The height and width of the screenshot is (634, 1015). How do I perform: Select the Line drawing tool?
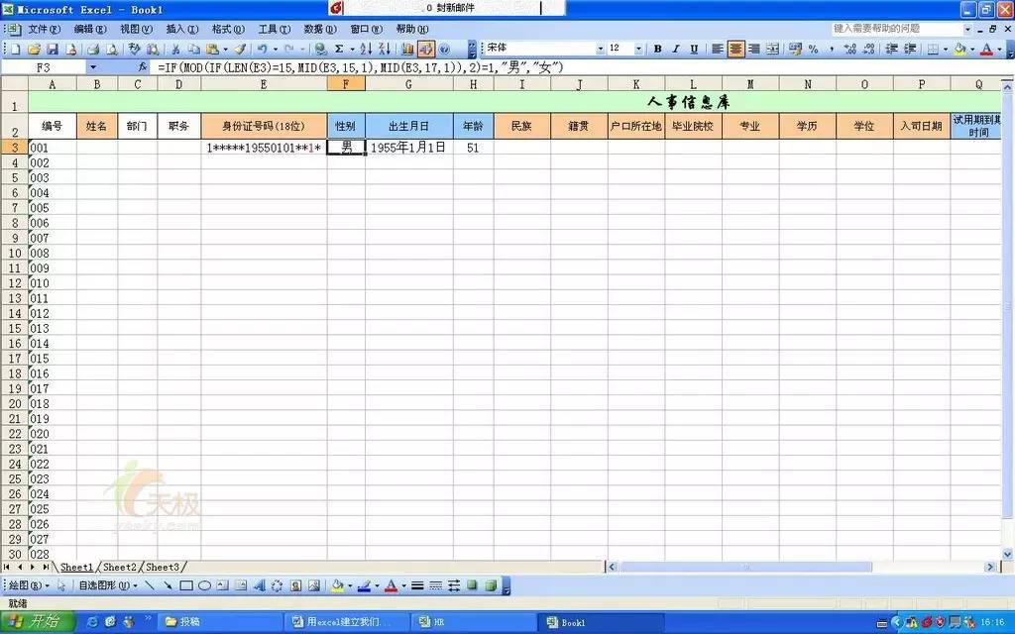point(150,585)
